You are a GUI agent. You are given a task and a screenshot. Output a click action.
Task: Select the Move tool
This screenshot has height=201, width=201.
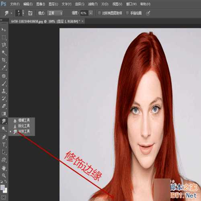4,30
